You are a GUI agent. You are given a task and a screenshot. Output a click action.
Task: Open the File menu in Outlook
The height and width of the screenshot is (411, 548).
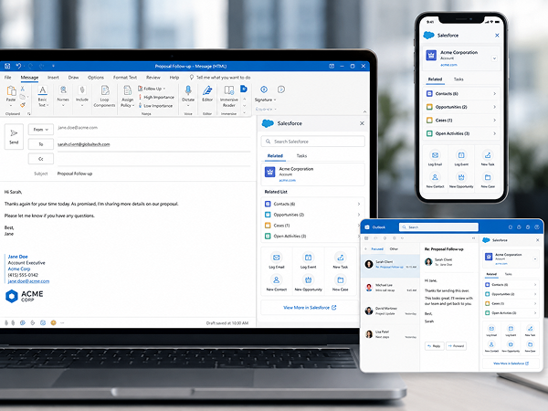coord(7,78)
